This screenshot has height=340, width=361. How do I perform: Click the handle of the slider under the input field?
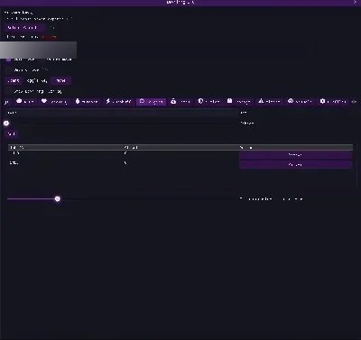[x=6, y=124]
